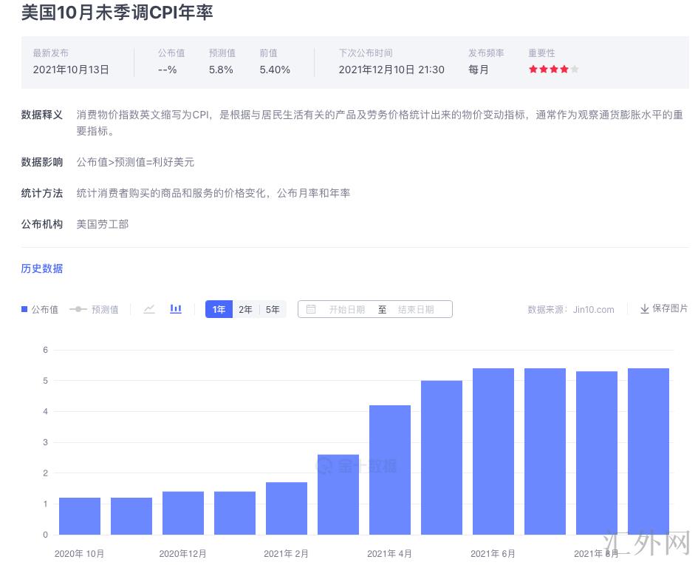This screenshot has height=565, width=698.
Task: Click the 2021年 6月 chart bar
Action: point(493,451)
